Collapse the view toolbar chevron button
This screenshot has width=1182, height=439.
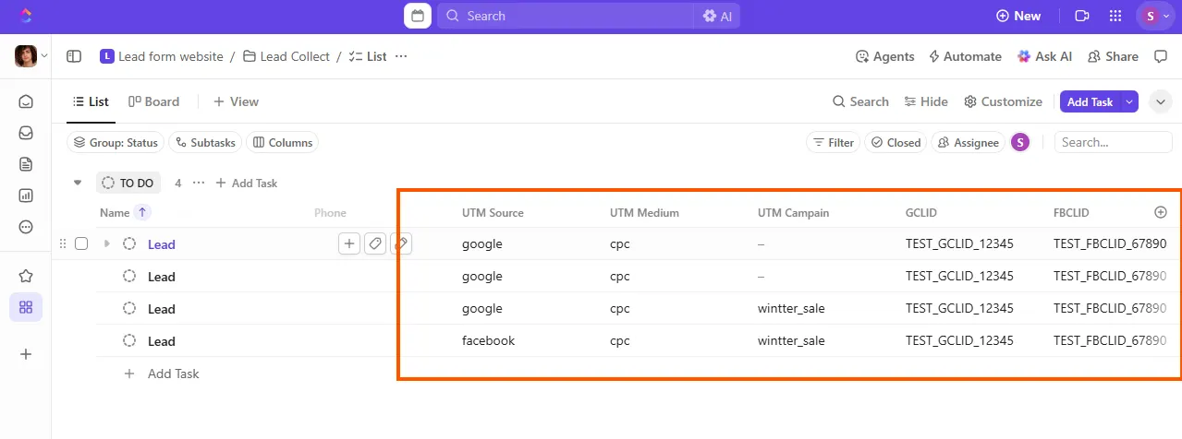tap(1161, 101)
